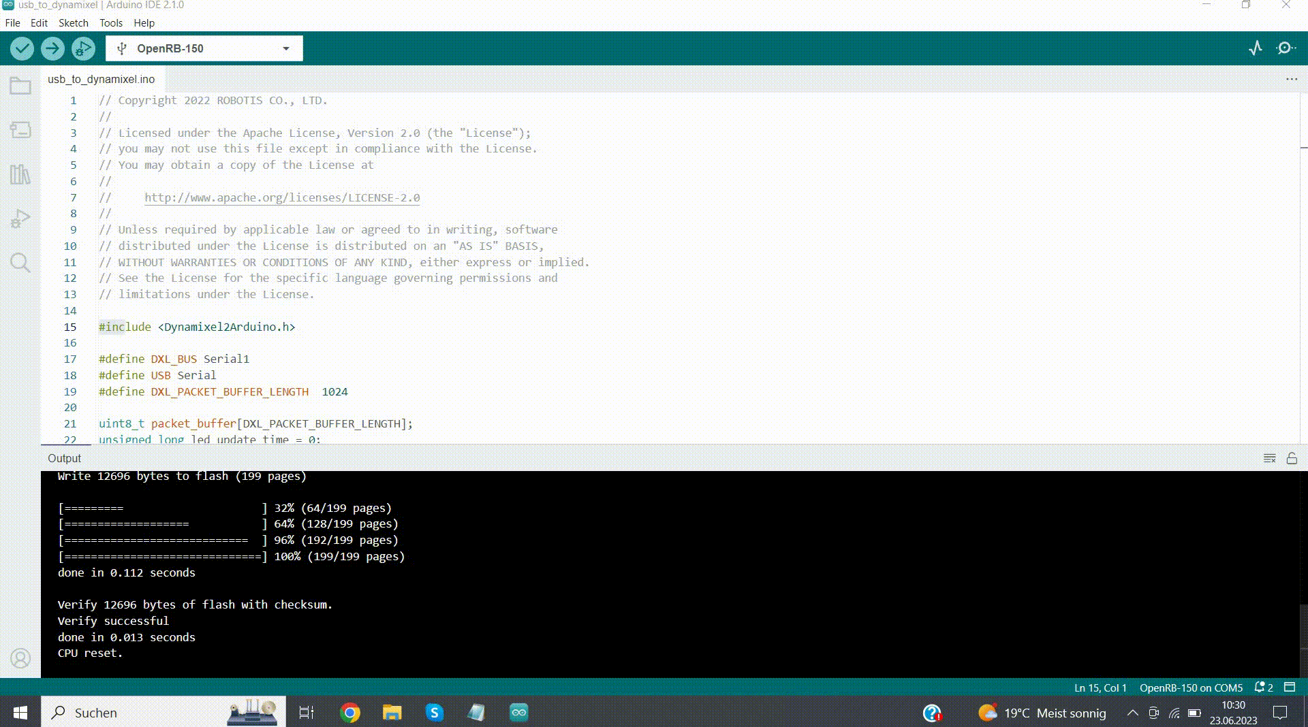Click the 32% (64/199 pages) progress line
The height and width of the screenshot is (727, 1308).
(x=225, y=508)
